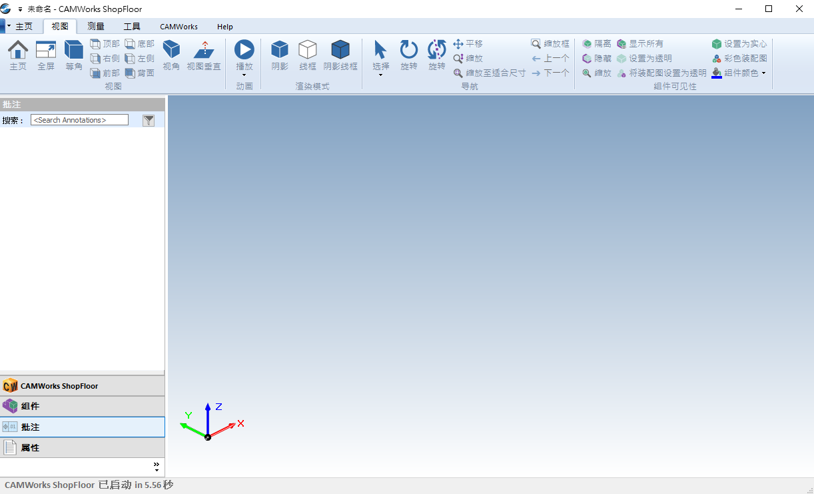This screenshot has width=814, height=494.
Task: Switch to 全屏 full screen view
Action: click(x=46, y=51)
